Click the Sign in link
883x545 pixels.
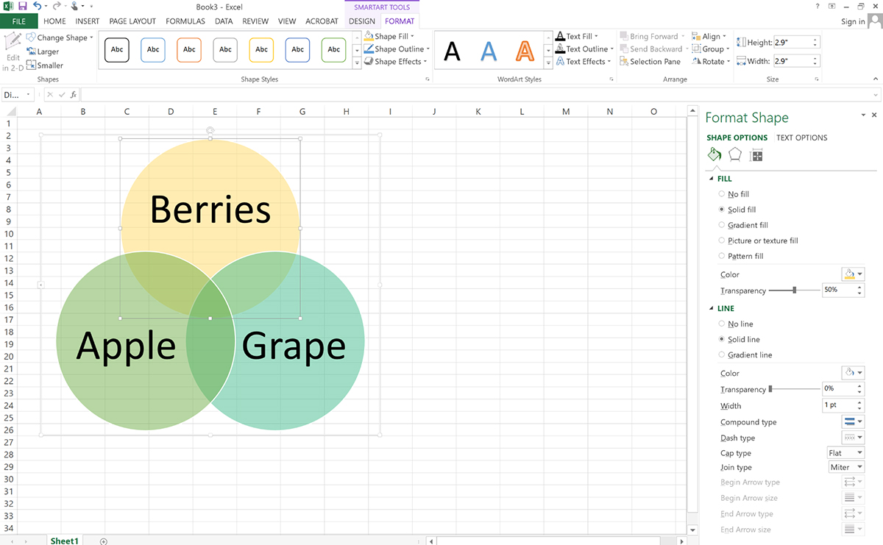click(854, 21)
